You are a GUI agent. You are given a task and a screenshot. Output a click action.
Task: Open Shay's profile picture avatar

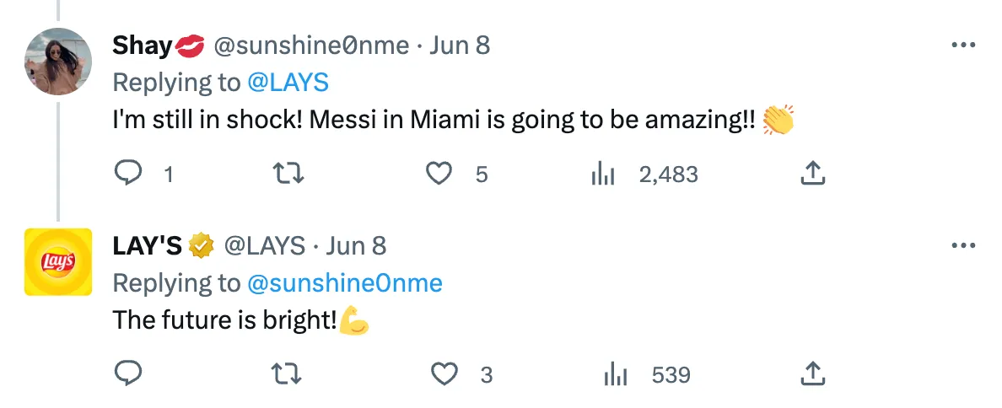[57, 62]
